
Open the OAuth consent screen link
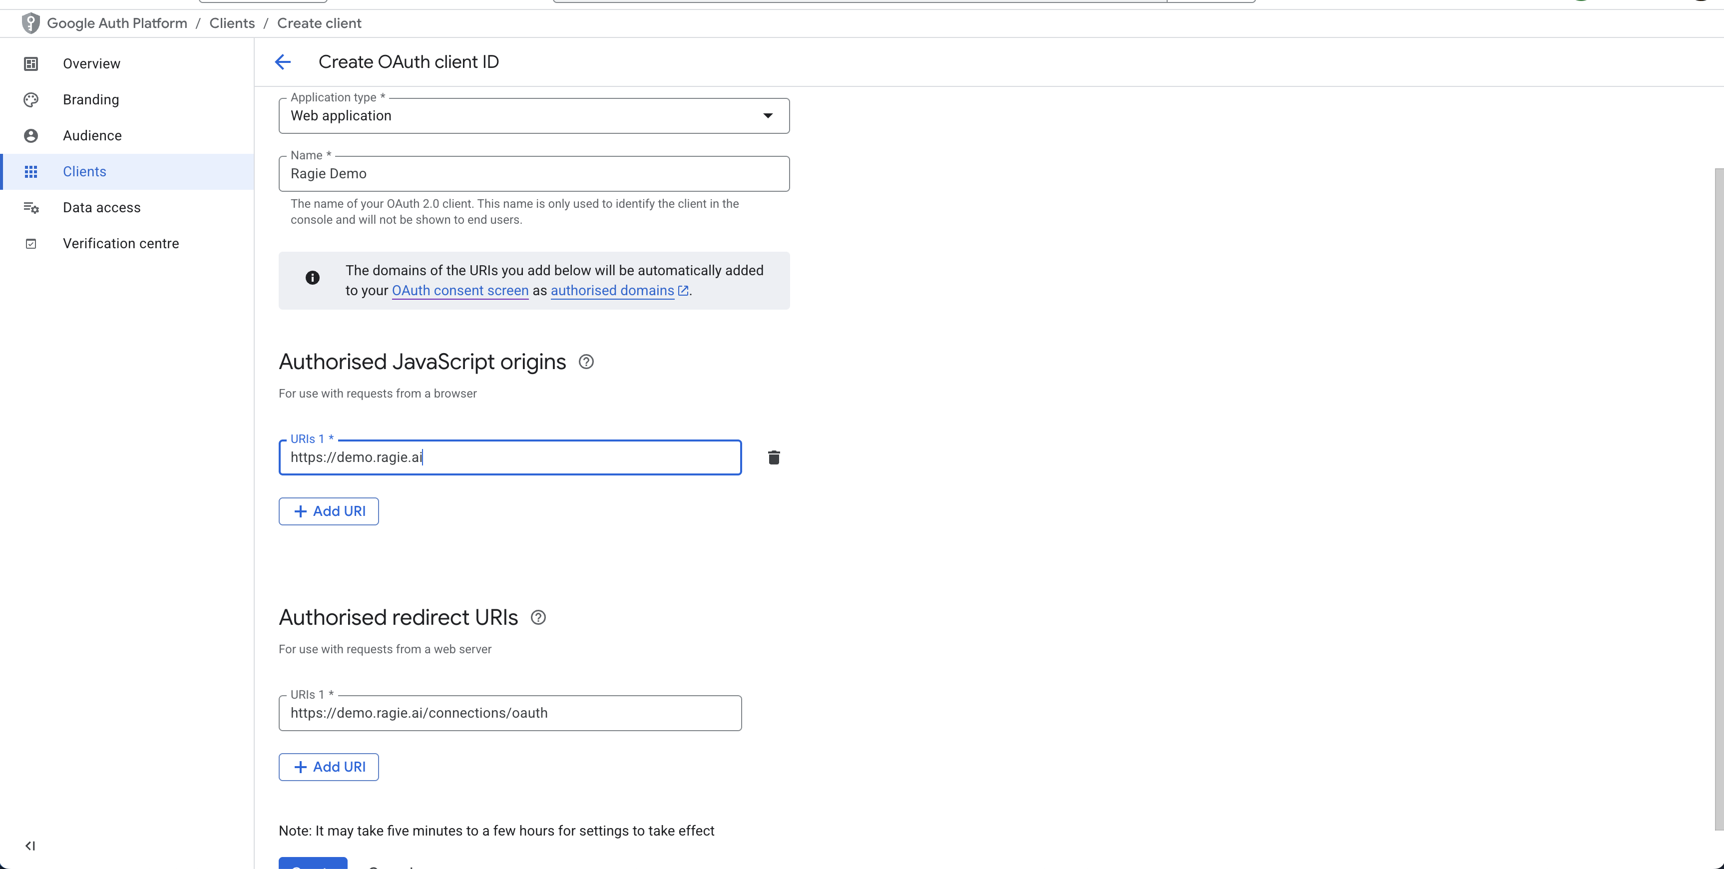(x=460, y=291)
